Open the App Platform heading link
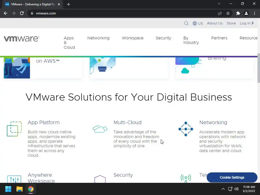The height and width of the screenshot is (195, 260). pos(44,122)
